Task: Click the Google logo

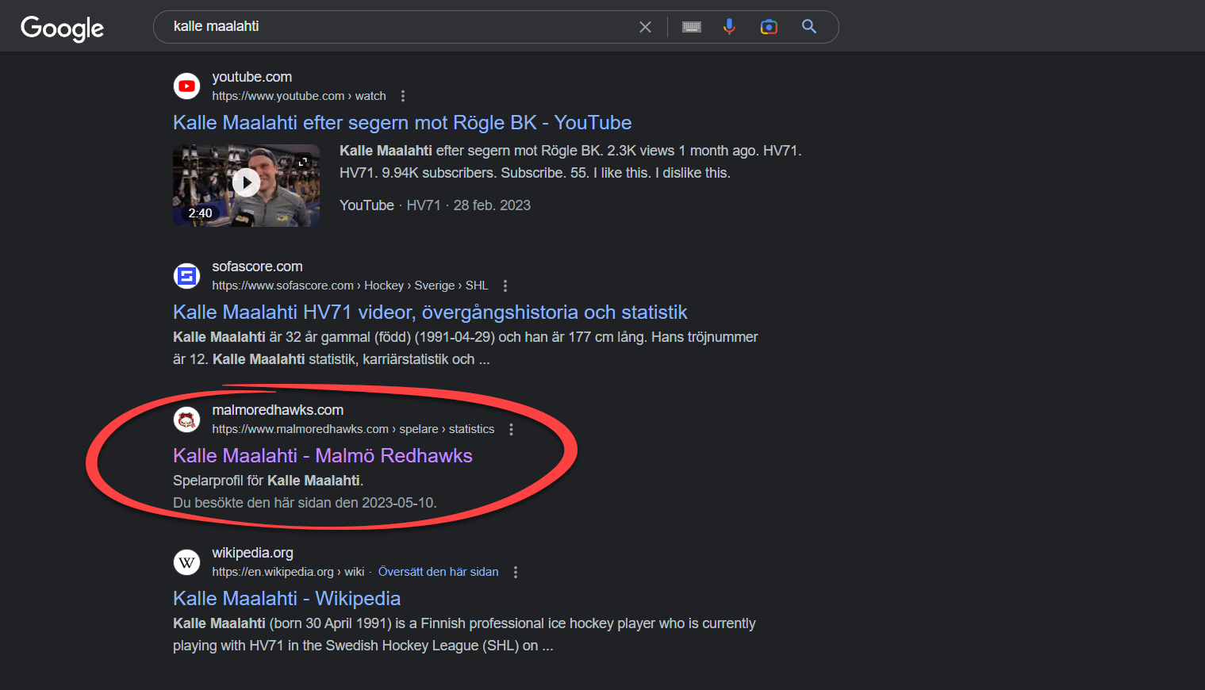Action: tap(62, 28)
